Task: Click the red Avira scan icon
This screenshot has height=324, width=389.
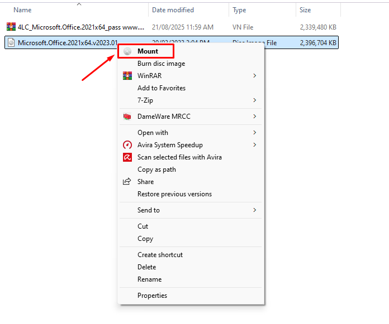Action: (127, 157)
